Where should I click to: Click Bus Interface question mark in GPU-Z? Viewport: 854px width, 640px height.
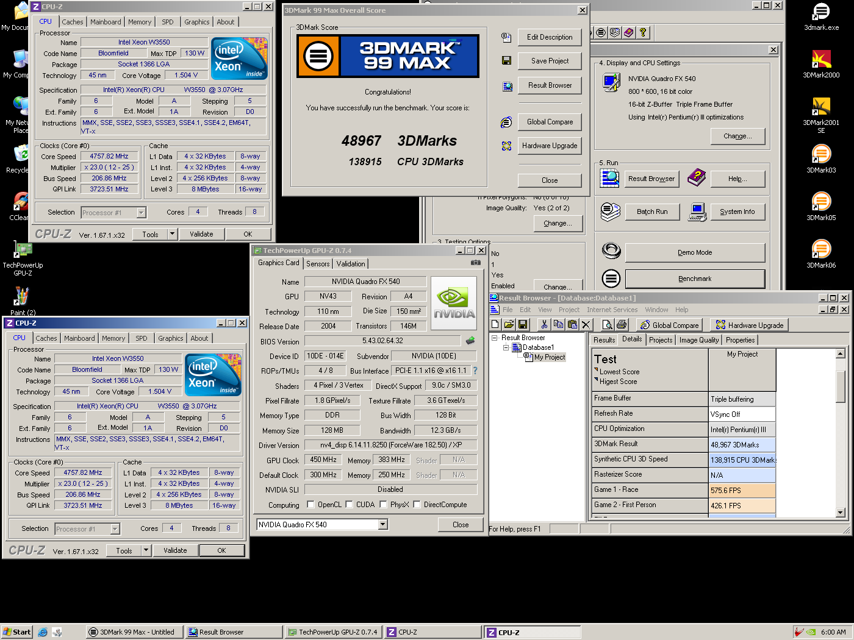tap(475, 371)
